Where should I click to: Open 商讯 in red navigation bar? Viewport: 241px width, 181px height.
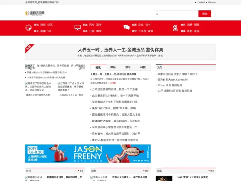pyautogui.click(x=183, y=25)
